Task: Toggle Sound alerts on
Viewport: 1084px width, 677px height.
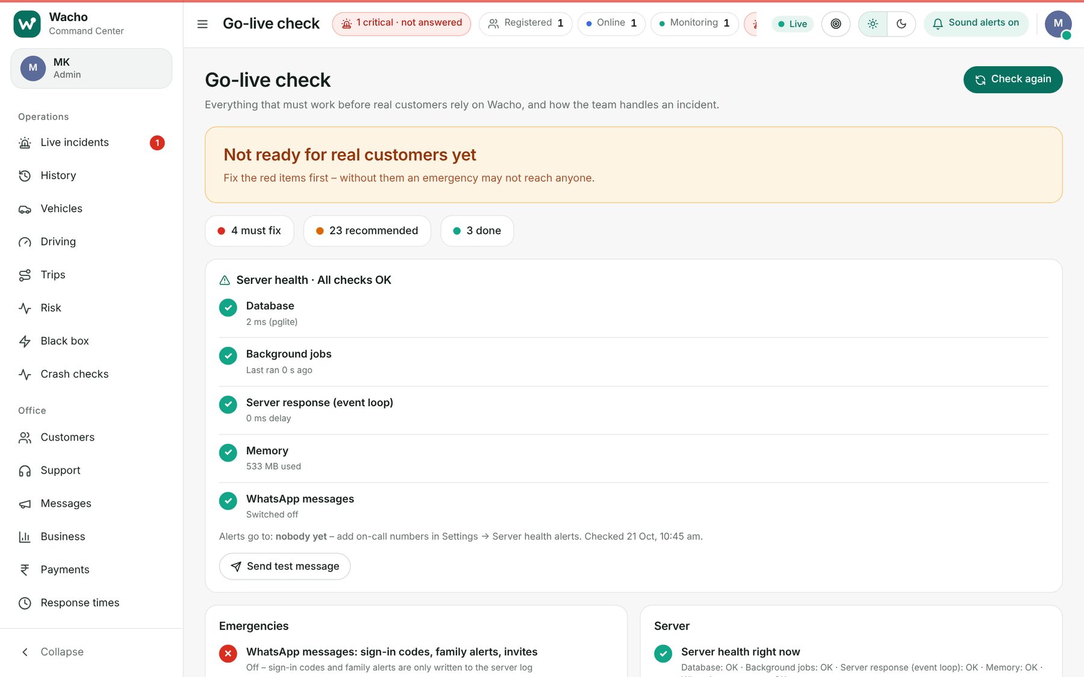Action: click(x=976, y=24)
